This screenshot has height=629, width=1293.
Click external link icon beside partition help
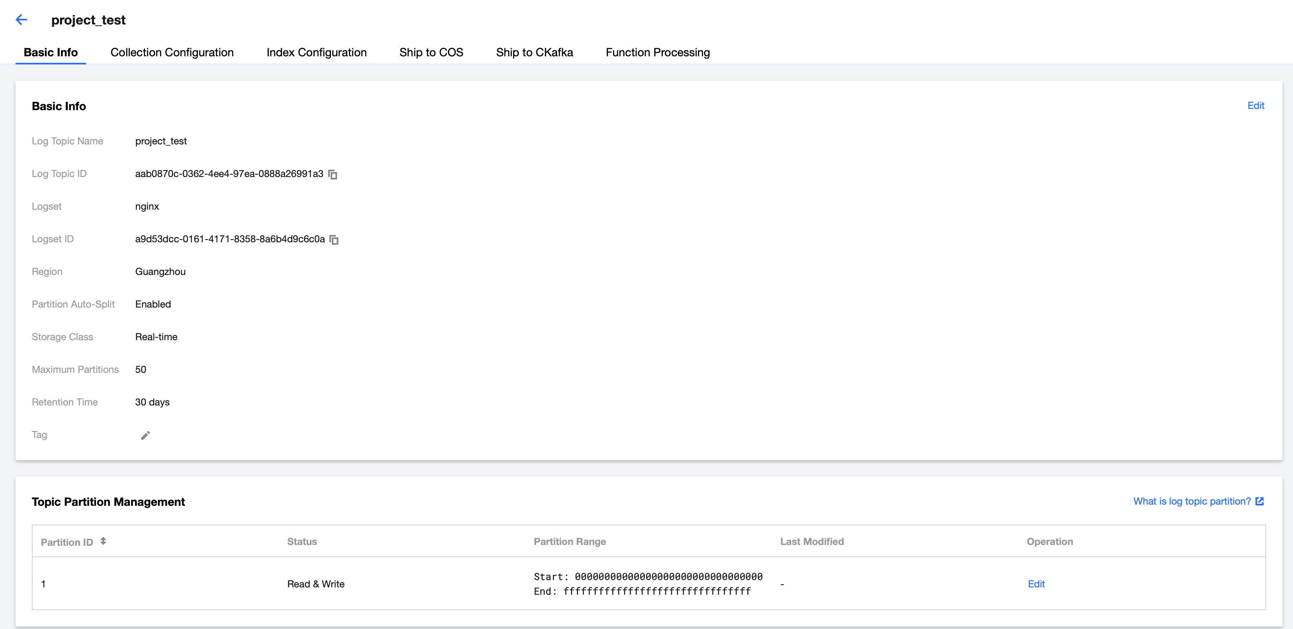coord(1260,501)
